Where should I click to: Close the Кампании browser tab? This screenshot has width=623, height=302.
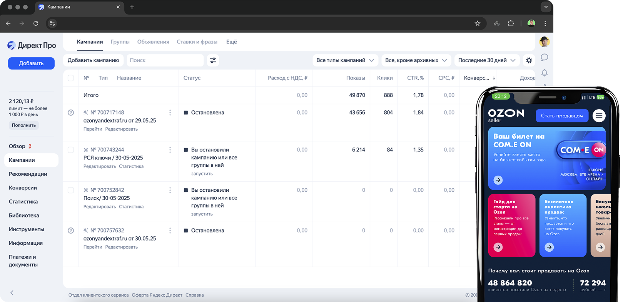pyautogui.click(x=118, y=7)
